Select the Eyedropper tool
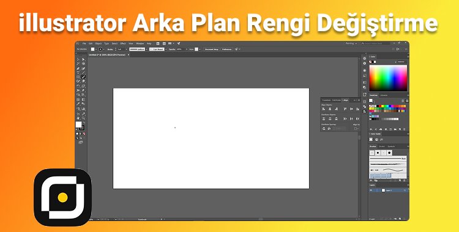 tap(78, 104)
